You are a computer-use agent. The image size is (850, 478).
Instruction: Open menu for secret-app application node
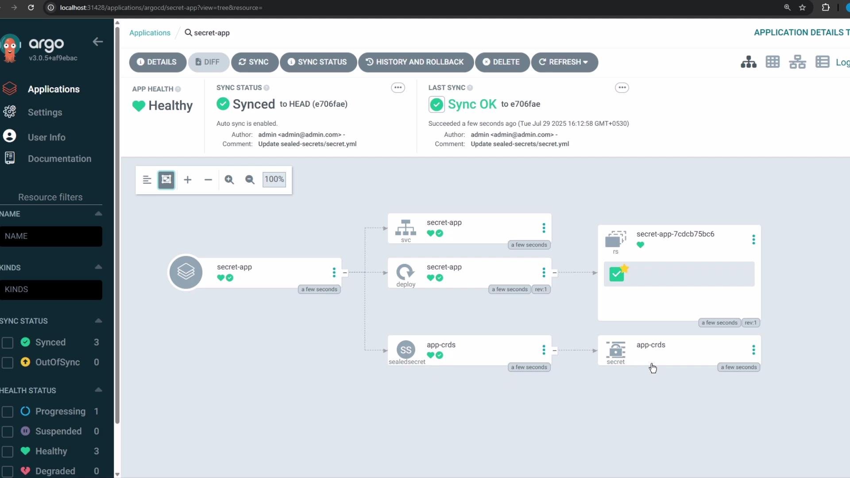(334, 273)
